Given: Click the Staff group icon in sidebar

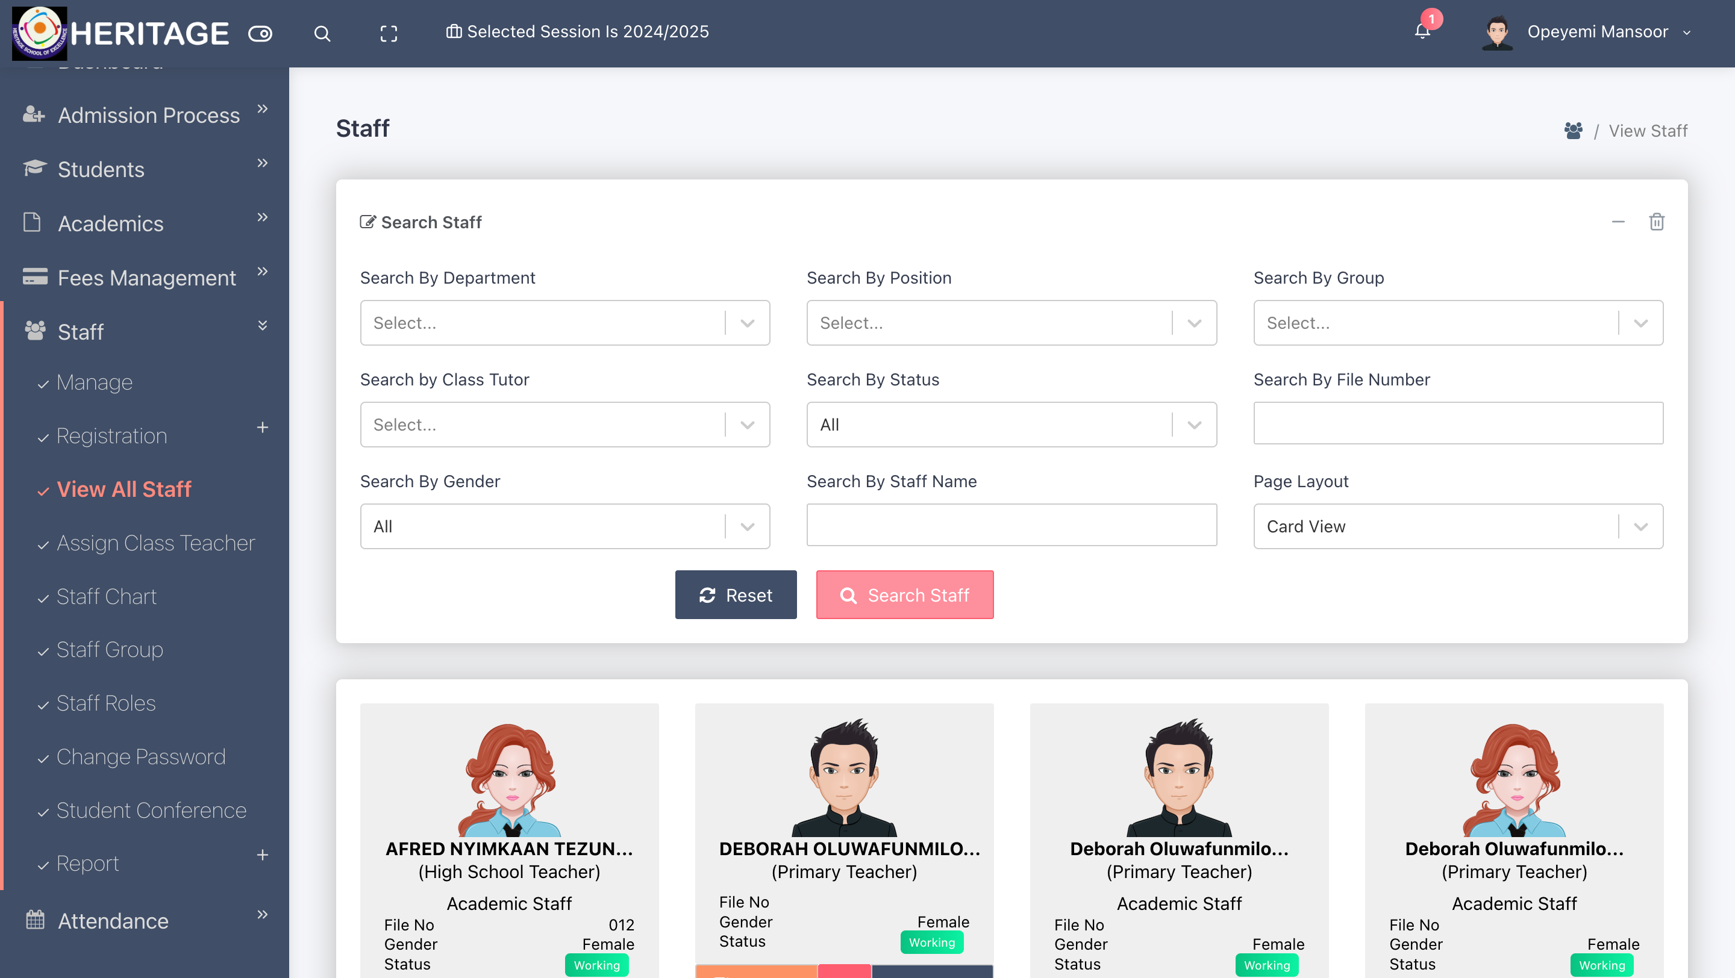Looking at the screenshot, I should click(34, 331).
